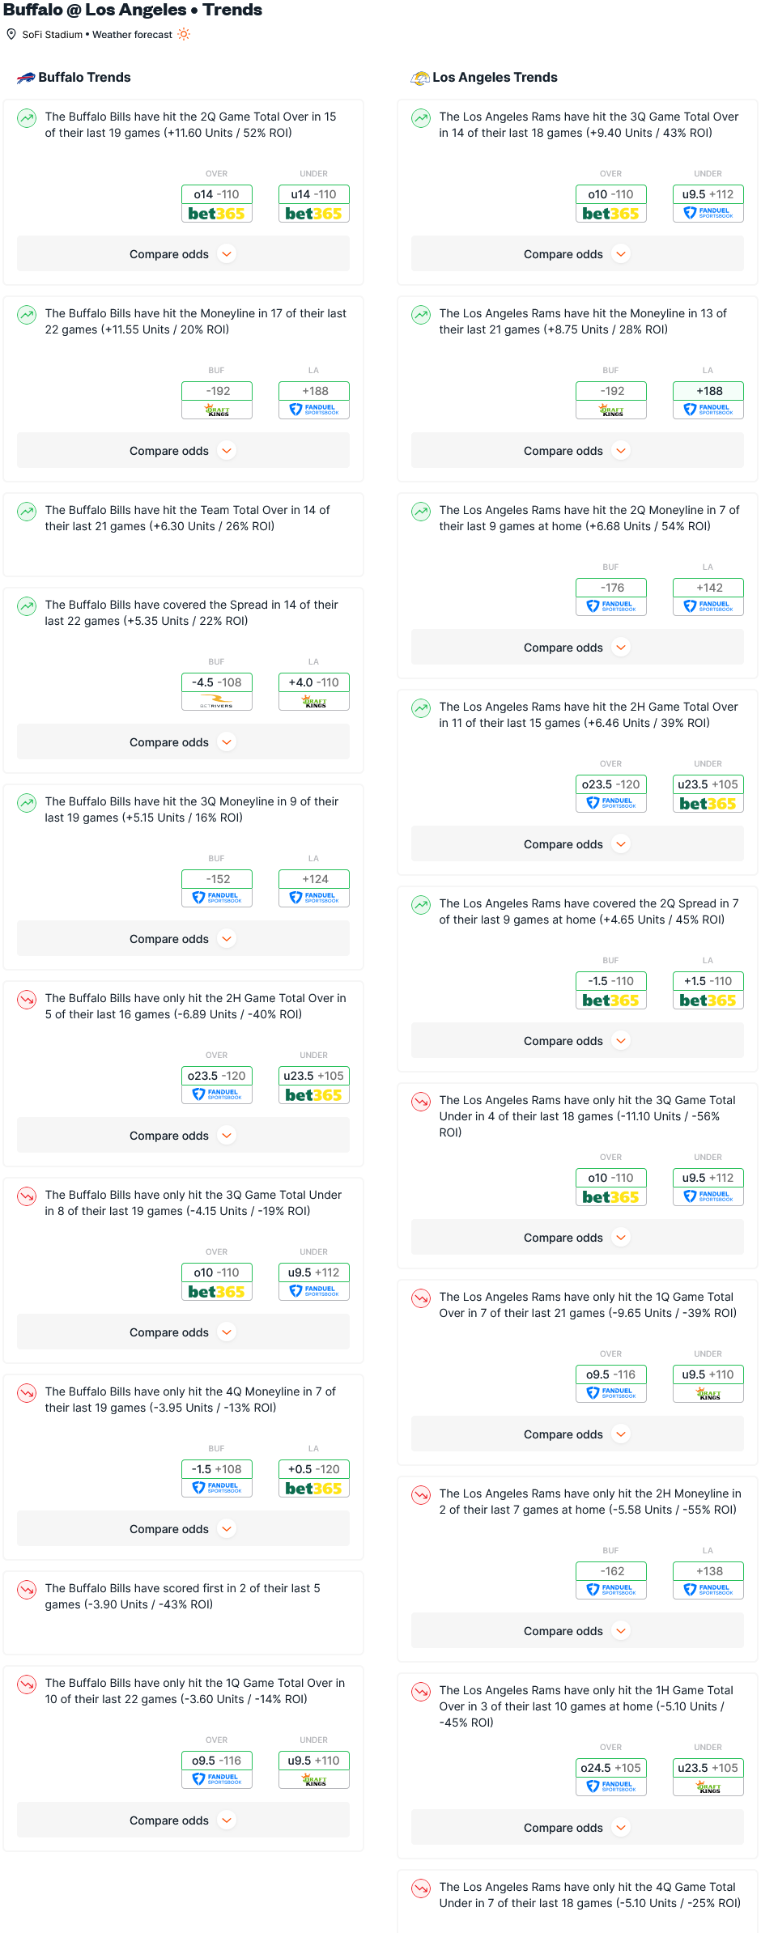Click the Los Angeles Rams logo icon

pos(420,78)
